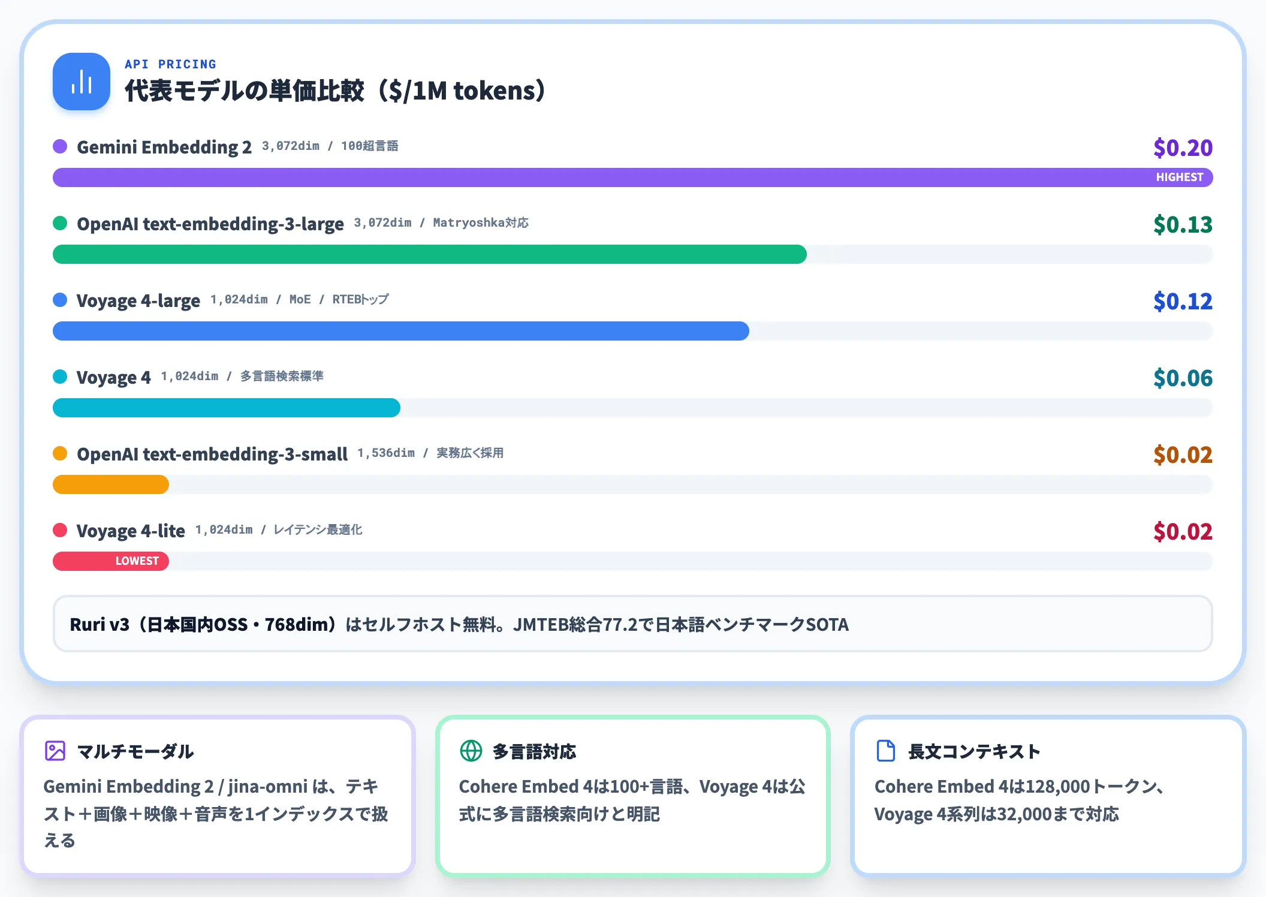The width and height of the screenshot is (1266, 897).
Task: Click the Gemini Embedding 2 model name
Action: (164, 147)
